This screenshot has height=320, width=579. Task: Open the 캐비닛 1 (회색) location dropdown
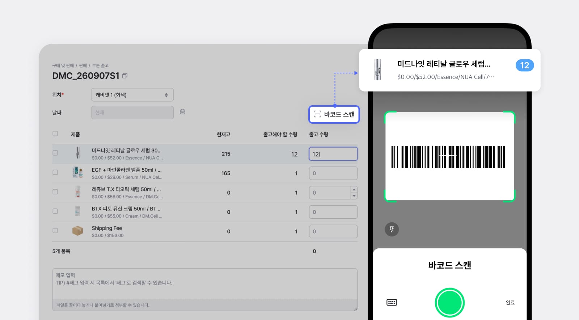click(x=132, y=95)
